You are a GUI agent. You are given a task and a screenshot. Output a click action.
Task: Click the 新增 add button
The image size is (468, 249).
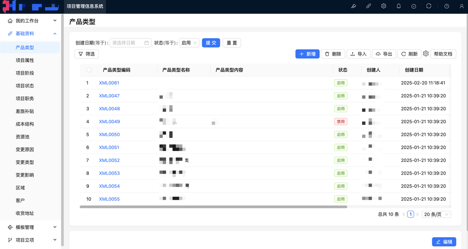coord(307,54)
